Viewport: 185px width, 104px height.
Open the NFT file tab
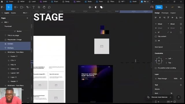(122, 1)
